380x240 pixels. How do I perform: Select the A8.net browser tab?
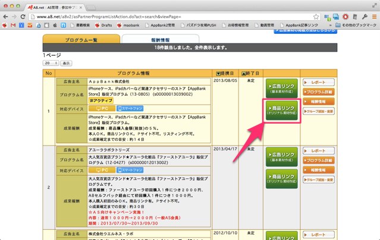(55, 8)
